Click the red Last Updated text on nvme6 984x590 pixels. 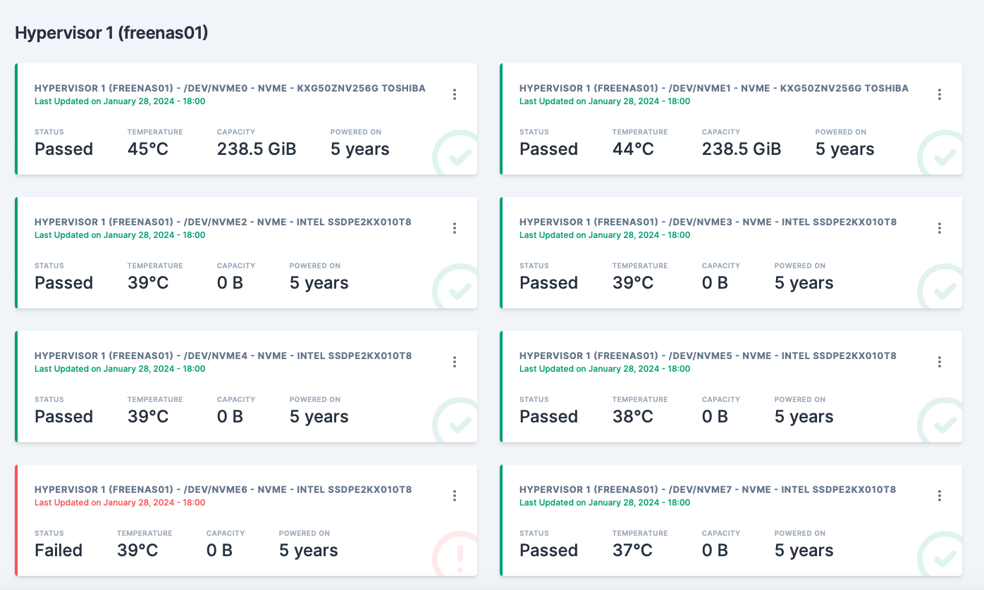pyautogui.click(x=120, y=503)
